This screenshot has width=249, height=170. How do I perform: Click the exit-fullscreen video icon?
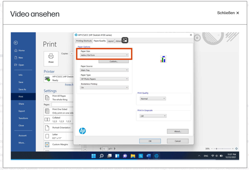click(125, 40)
